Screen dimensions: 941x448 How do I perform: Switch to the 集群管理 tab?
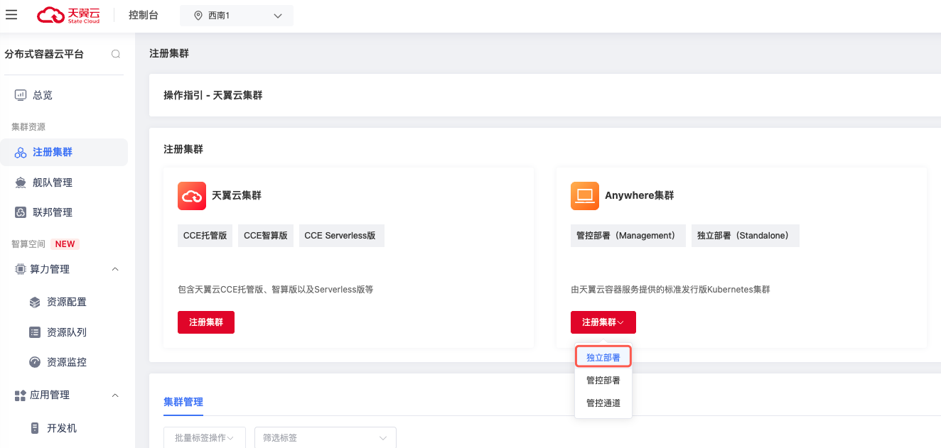[183, 402]
